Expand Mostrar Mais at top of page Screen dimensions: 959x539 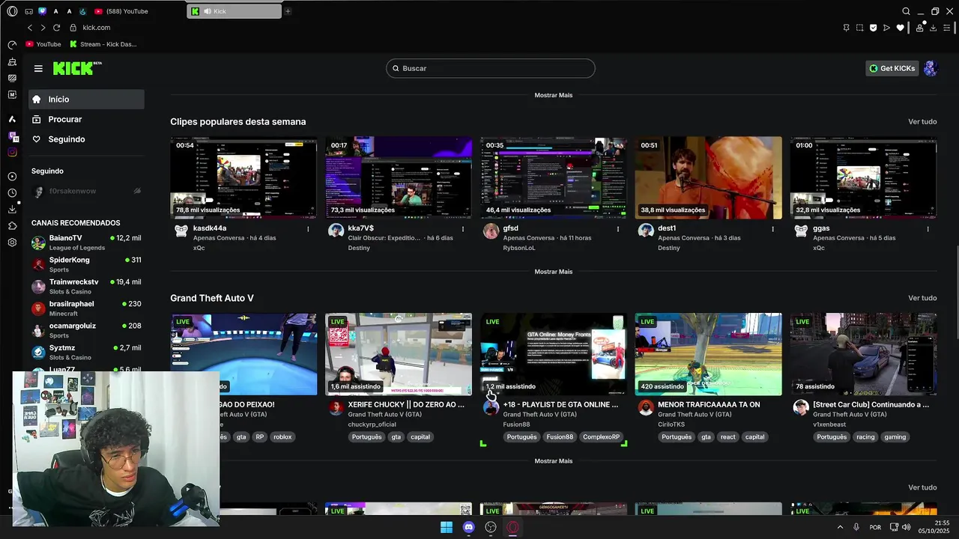click(x=553, y=95)
